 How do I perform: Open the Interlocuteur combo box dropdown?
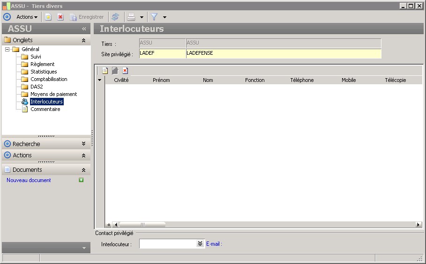pyautogui.click(x=200, y=244)
